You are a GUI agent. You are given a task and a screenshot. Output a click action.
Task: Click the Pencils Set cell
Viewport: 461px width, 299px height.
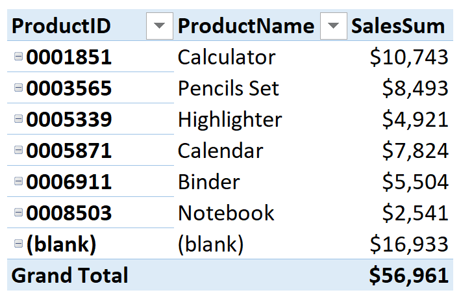(x=229, y=88)
